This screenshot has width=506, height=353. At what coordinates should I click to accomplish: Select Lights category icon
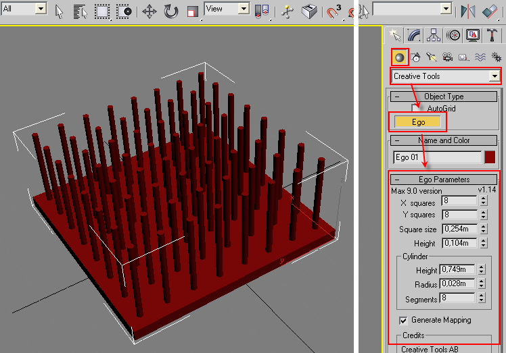pyautogui.click(x=431, y=57)
